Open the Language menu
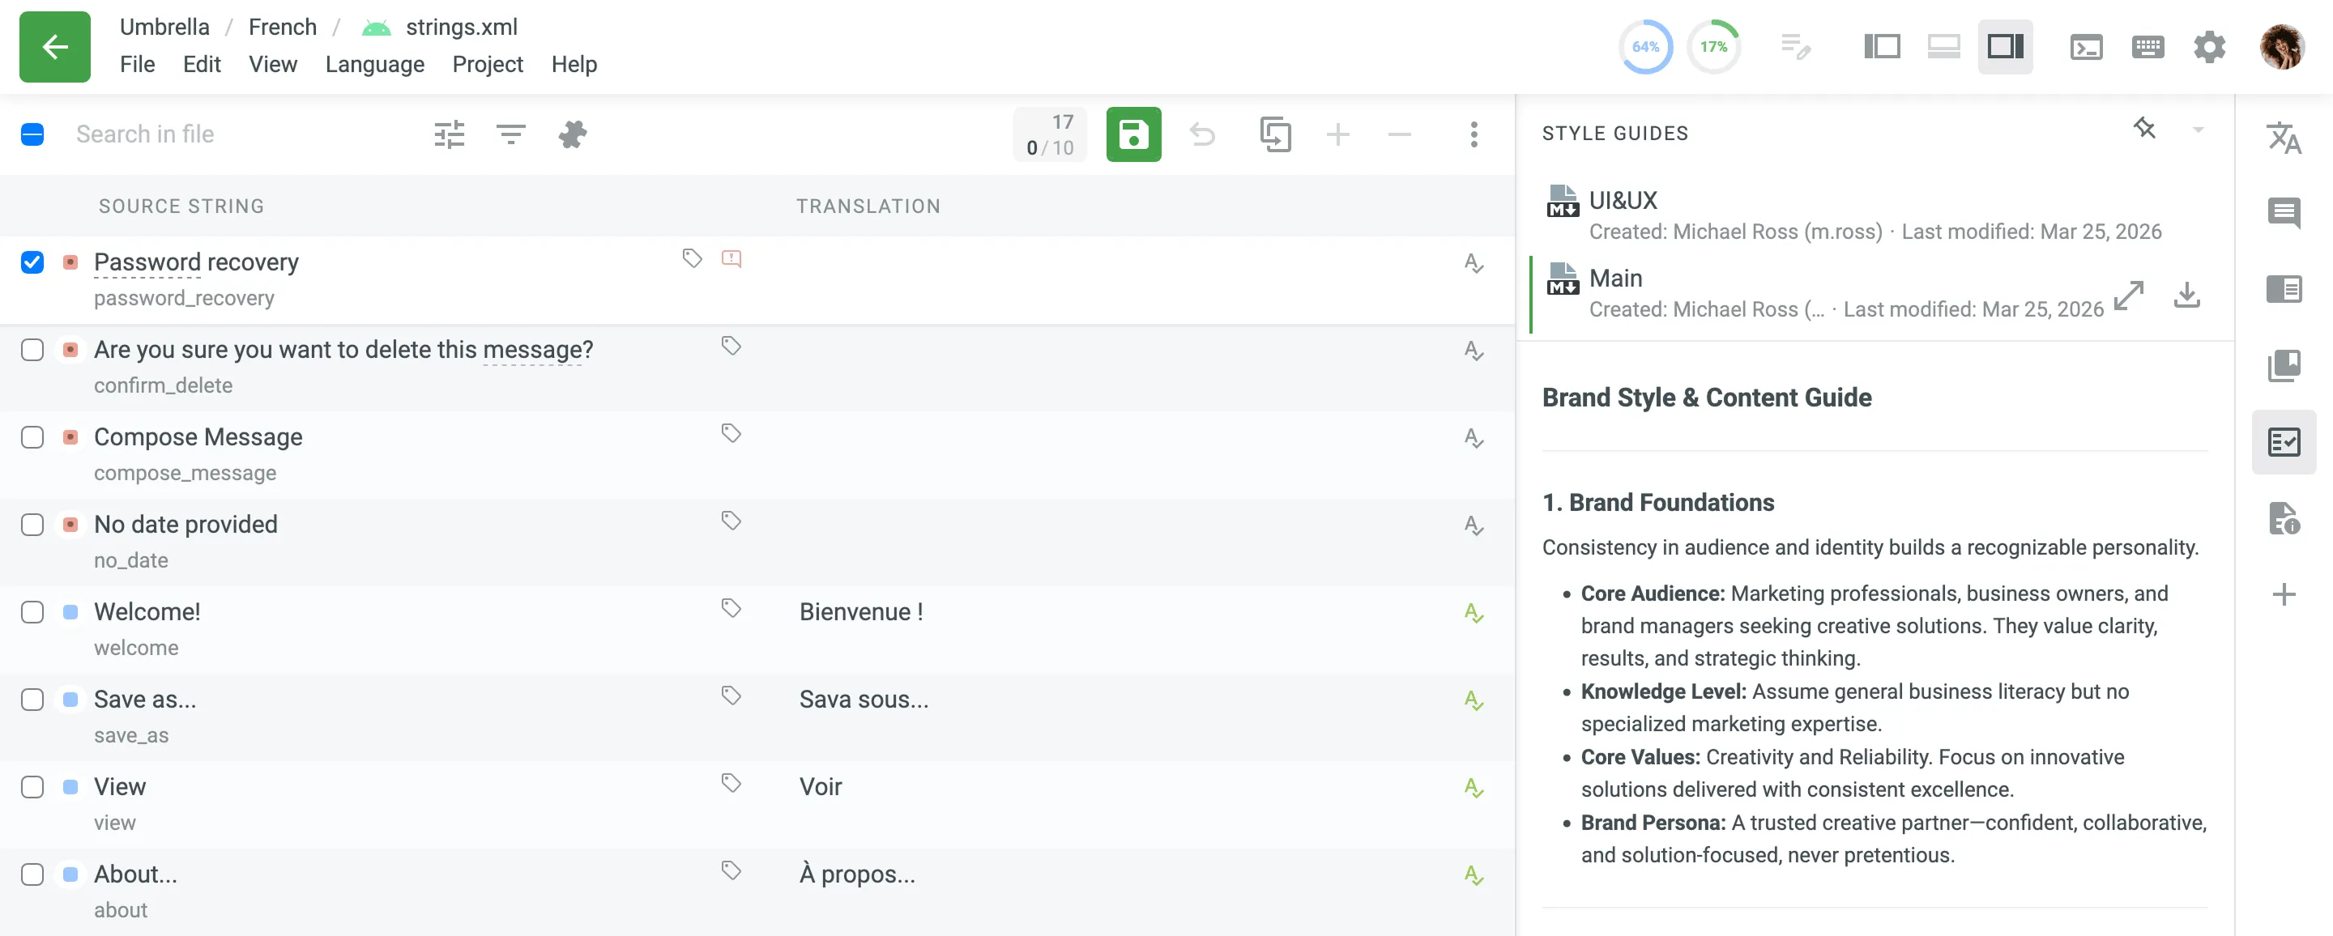This screenshot has width=2333, height=936. tap(374, 64)
